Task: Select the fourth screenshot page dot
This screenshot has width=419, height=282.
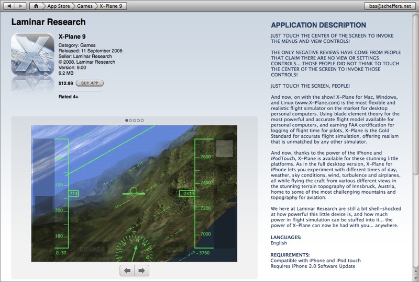Action: pos(138,120)
